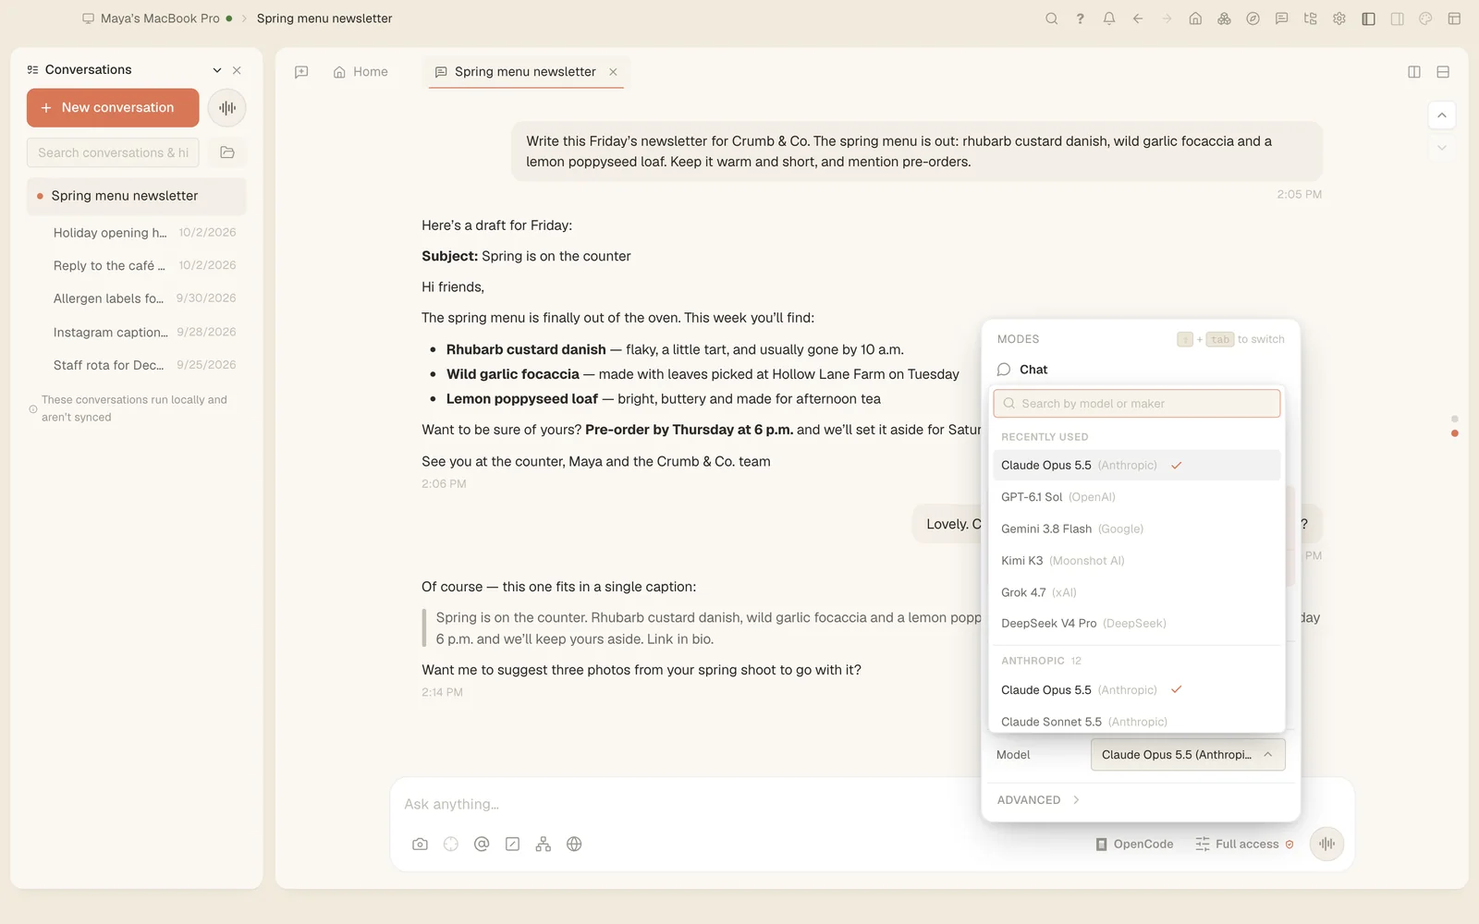
Task: Go back with the left arrow icon
Action: pyautogui.click(x=1138, y=18)
